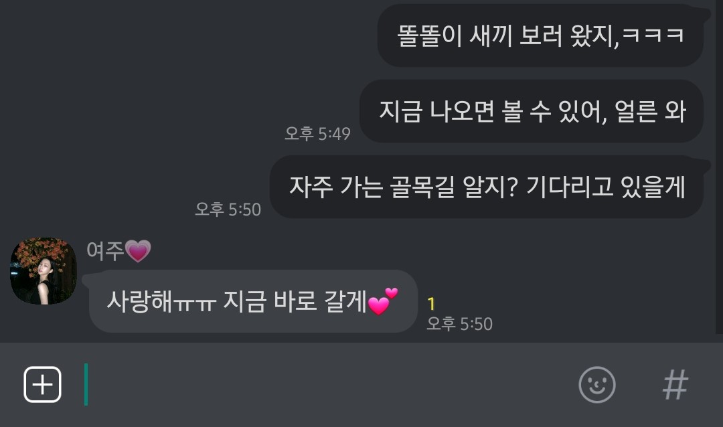The width and height of the screenshot is (723, 427).
Task: Tap the hashtag search icon
Action: (675, 385)
